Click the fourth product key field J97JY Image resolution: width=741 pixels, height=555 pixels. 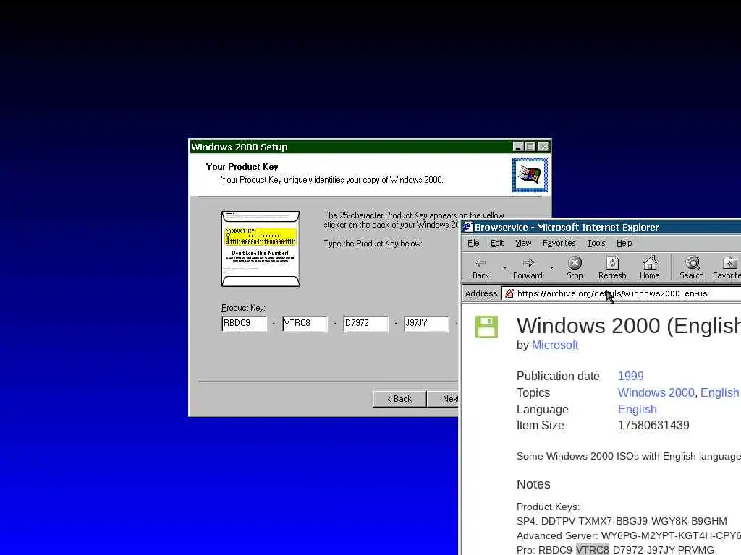click(426, 324)
